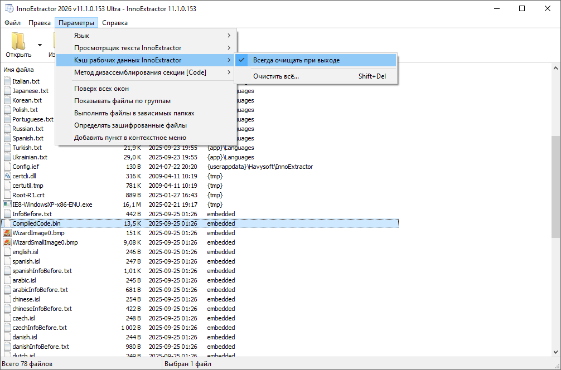Screen dimensions: 561x370
Task: Open the Файл menu
Action: (12, 23)
